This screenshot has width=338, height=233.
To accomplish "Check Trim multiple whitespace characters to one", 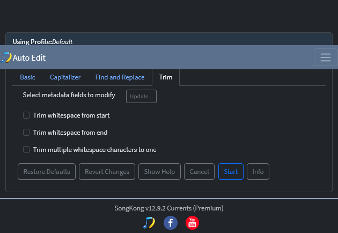I will click(26, 149).
